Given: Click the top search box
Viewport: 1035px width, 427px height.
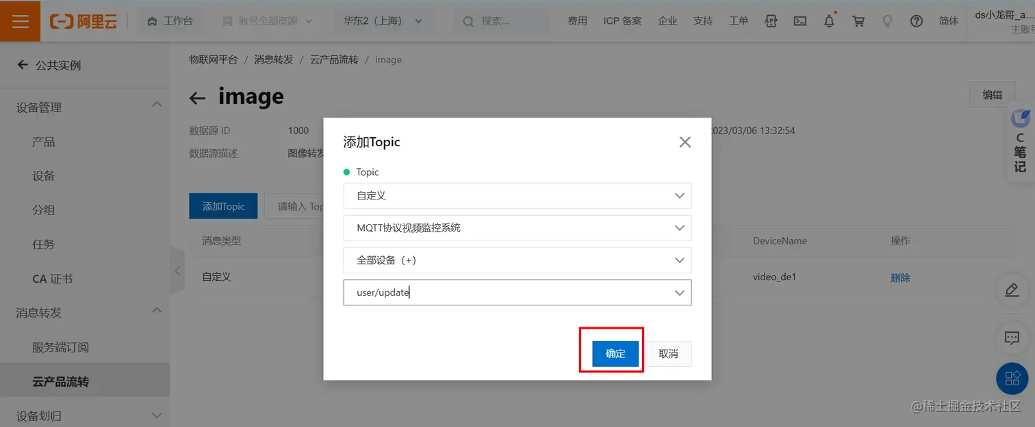Looking at the screenshot, I should click(502, 21).
